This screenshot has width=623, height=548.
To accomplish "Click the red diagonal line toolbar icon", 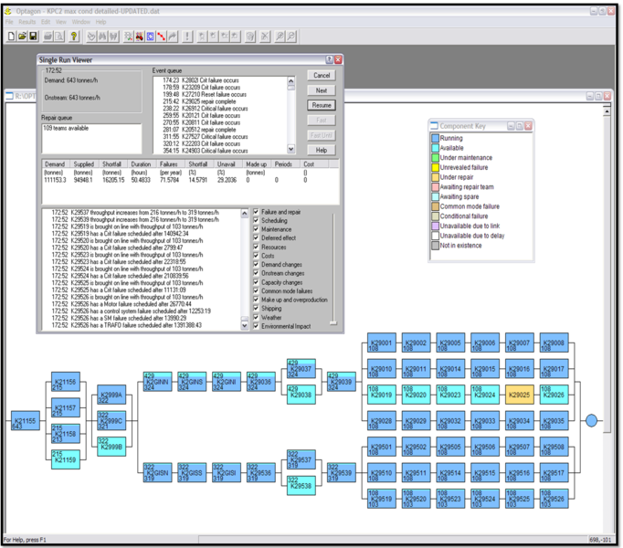I will point(161,37).
